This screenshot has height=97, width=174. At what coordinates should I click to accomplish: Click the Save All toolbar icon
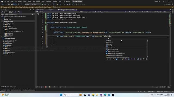[x=16, y=4]
